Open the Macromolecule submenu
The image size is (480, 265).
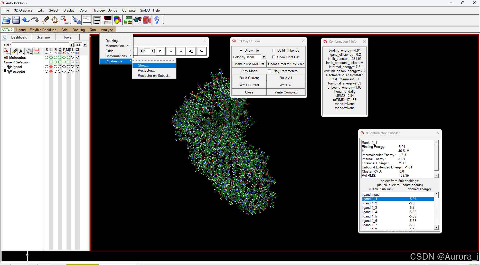click(116, 46)
